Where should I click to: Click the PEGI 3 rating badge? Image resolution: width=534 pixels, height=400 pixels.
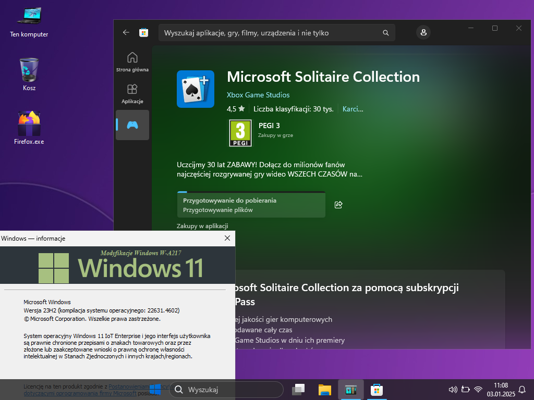[x=240, y=133]
